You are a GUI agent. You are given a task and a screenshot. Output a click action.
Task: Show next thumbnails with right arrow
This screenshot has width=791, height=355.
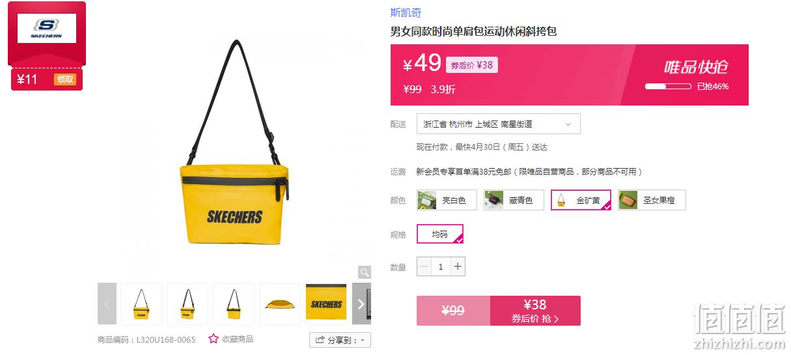tap(361, 304)
